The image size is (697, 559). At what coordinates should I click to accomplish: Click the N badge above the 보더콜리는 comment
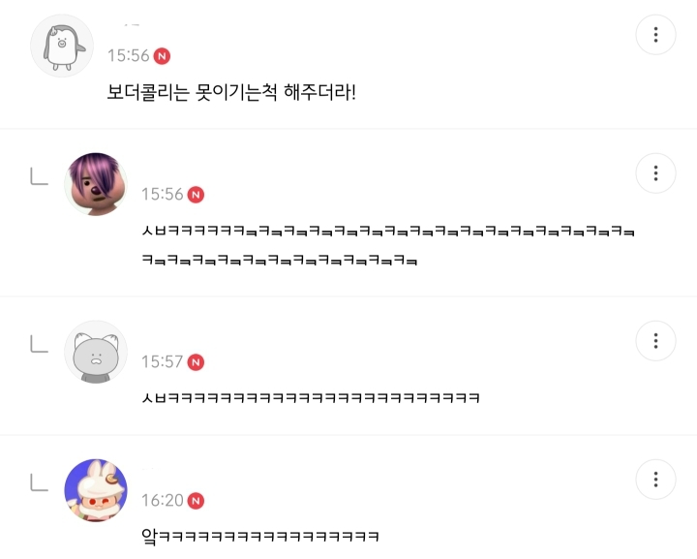click(x=163, y=56)
